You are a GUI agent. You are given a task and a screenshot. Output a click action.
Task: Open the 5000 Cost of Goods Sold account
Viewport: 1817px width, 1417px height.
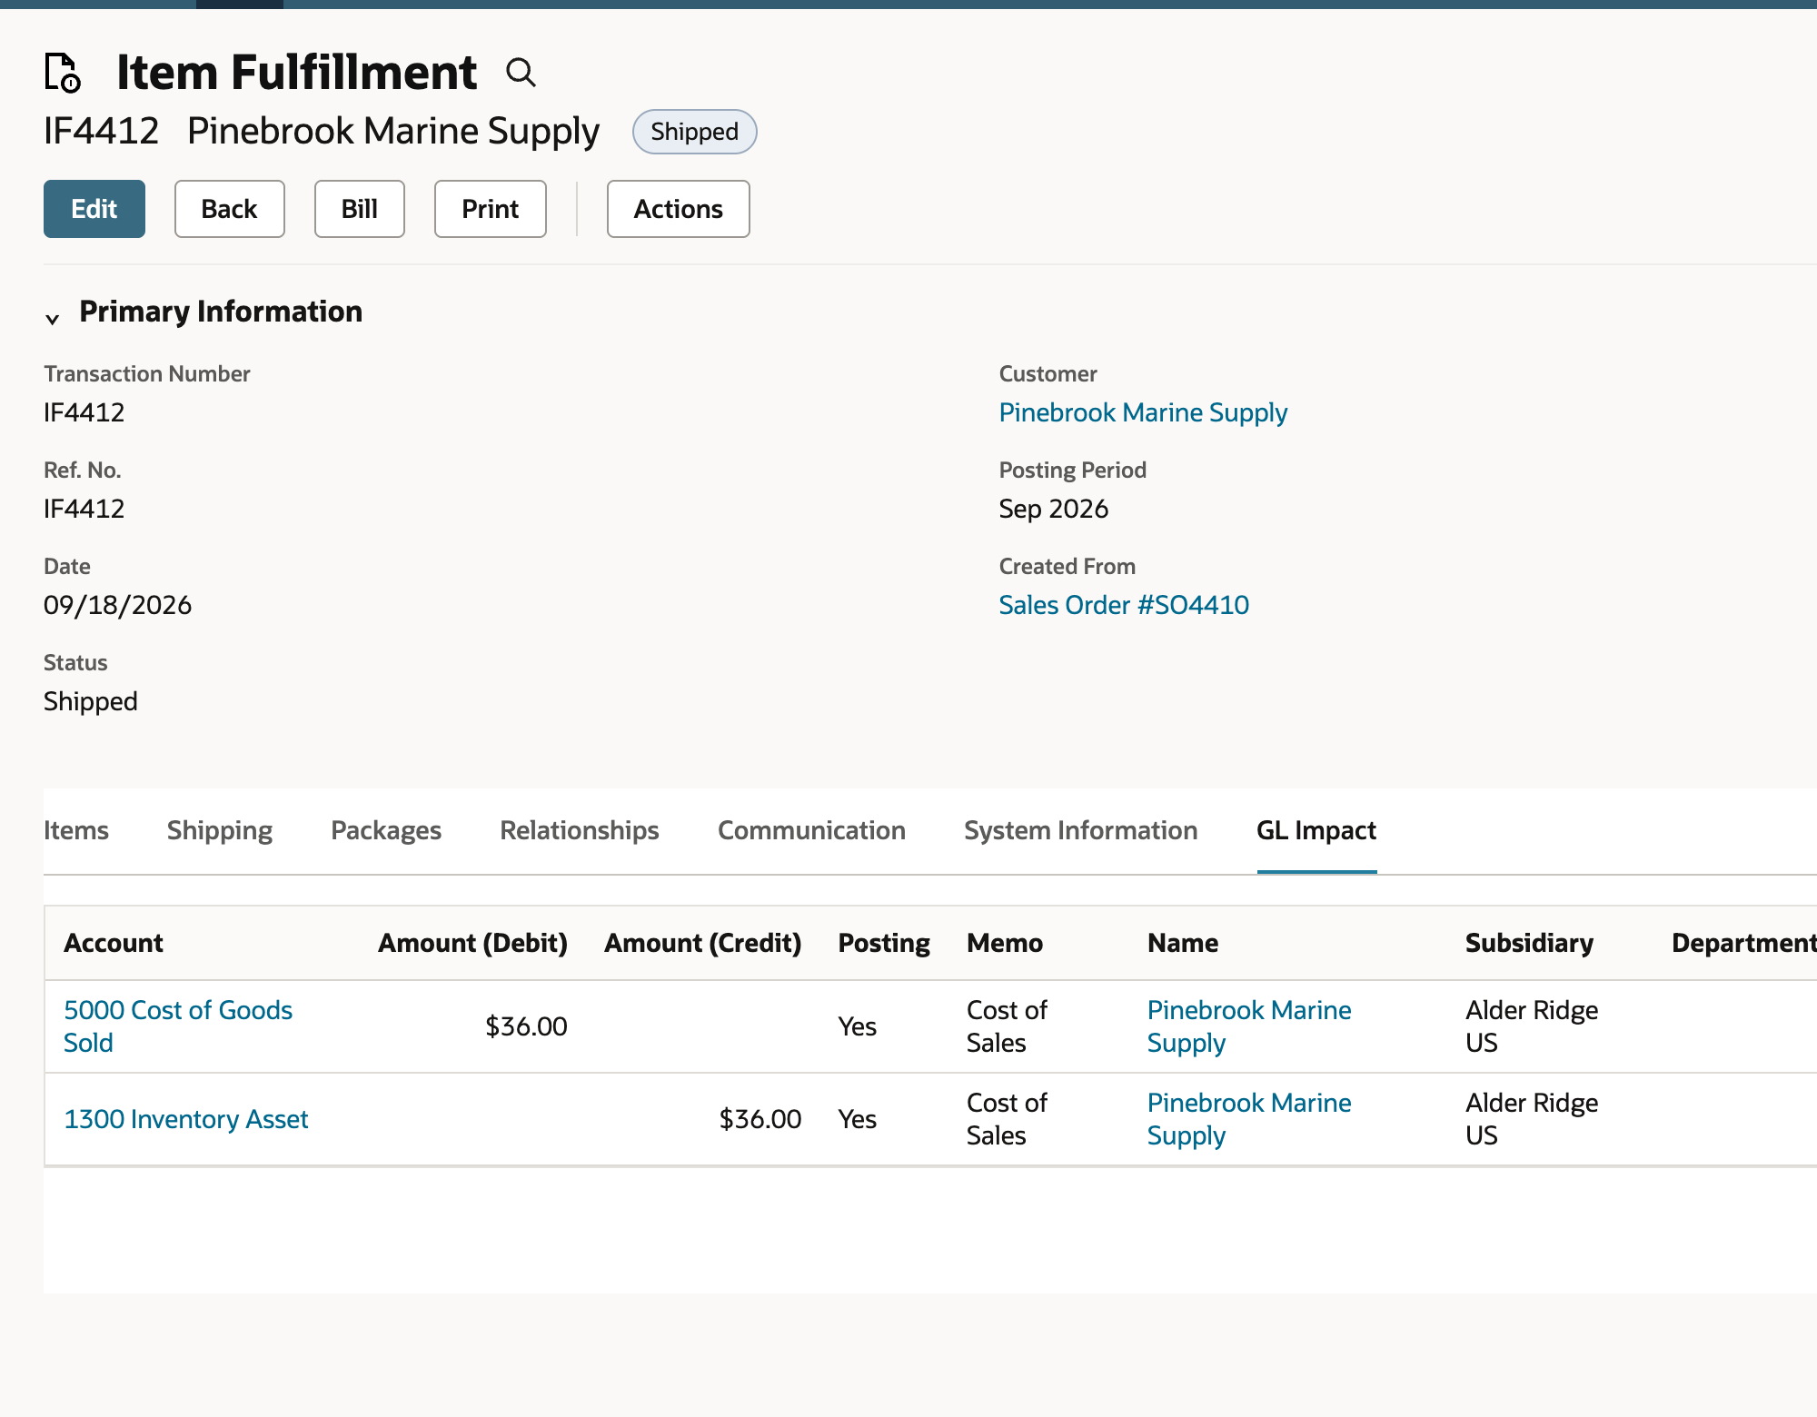tap(178, 1026)
